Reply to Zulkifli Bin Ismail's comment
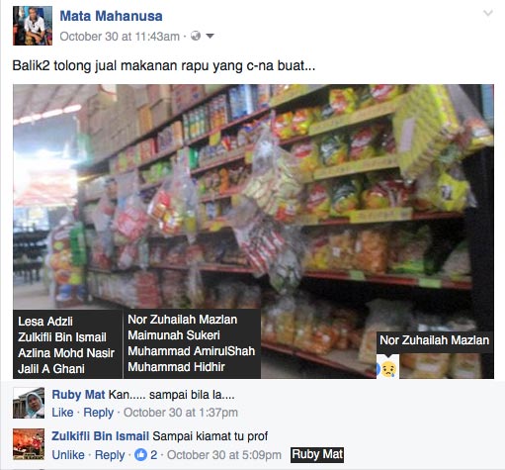505x470 pixels. [110, 455]
